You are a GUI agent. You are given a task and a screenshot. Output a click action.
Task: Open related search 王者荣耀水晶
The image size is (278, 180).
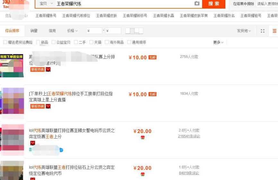[x=163, y=16]
